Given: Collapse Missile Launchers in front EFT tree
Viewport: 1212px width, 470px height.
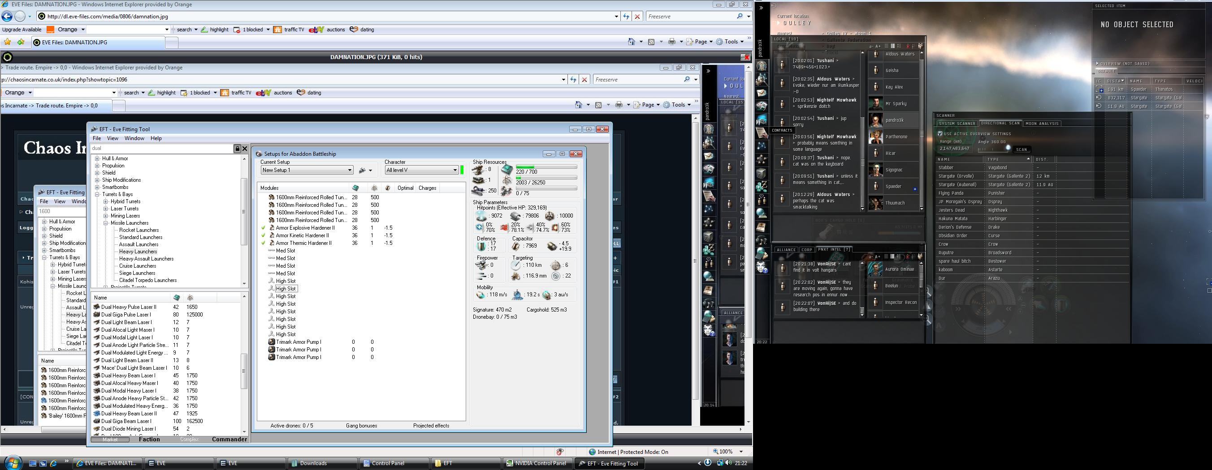Looking at the screenshot, I should click(106, 223).
